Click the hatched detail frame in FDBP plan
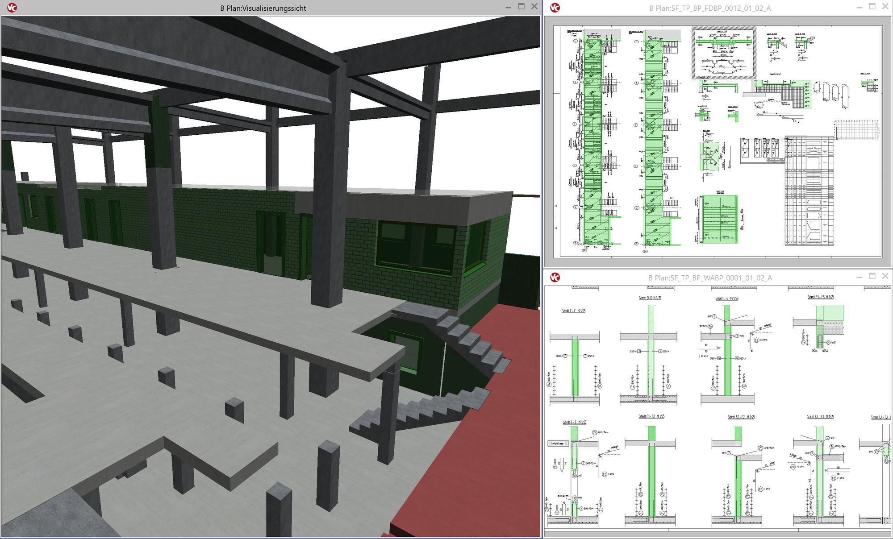893x539 pixels. 723,53
